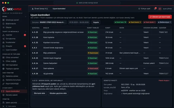Open notifications bell in top bar
Screen dimensions: 174x108
coord(155,9)
